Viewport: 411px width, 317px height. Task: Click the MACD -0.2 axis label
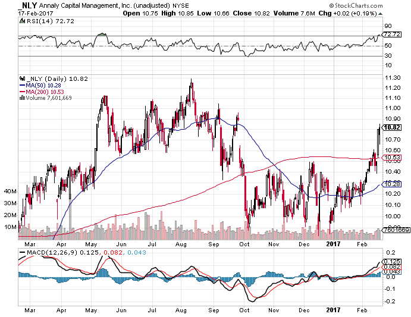click(389, 302)
